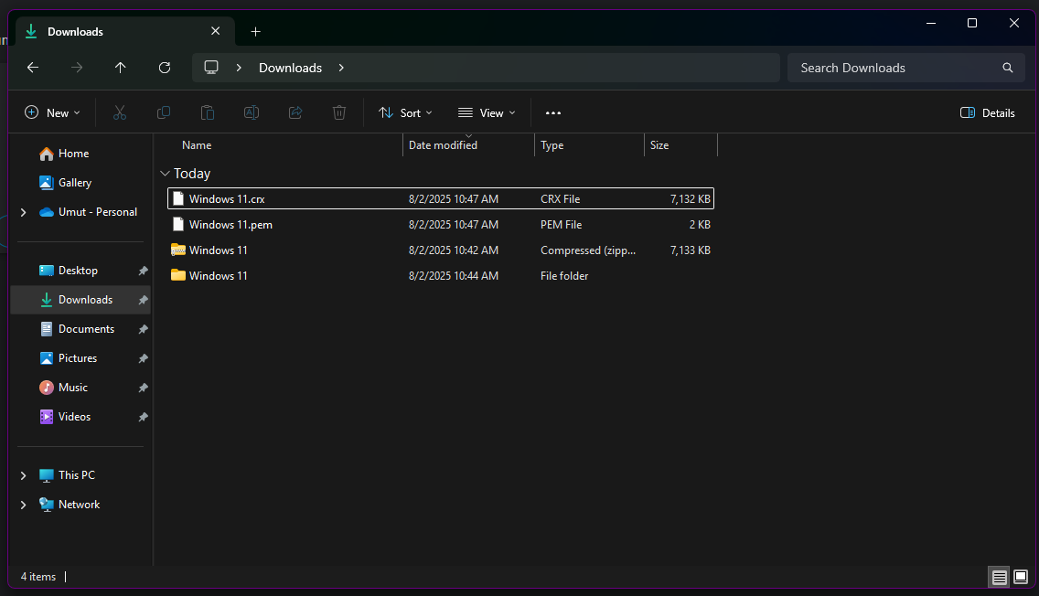Click the PEM File type cell
The image size is (1039, 596).
pyautogui.click(x=562, y=225)
